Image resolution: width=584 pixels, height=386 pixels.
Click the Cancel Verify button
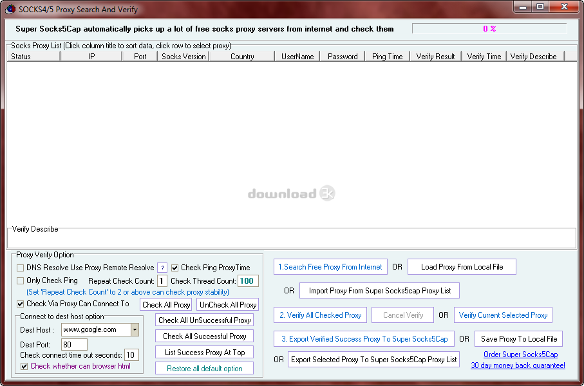[x=403, y=315]
